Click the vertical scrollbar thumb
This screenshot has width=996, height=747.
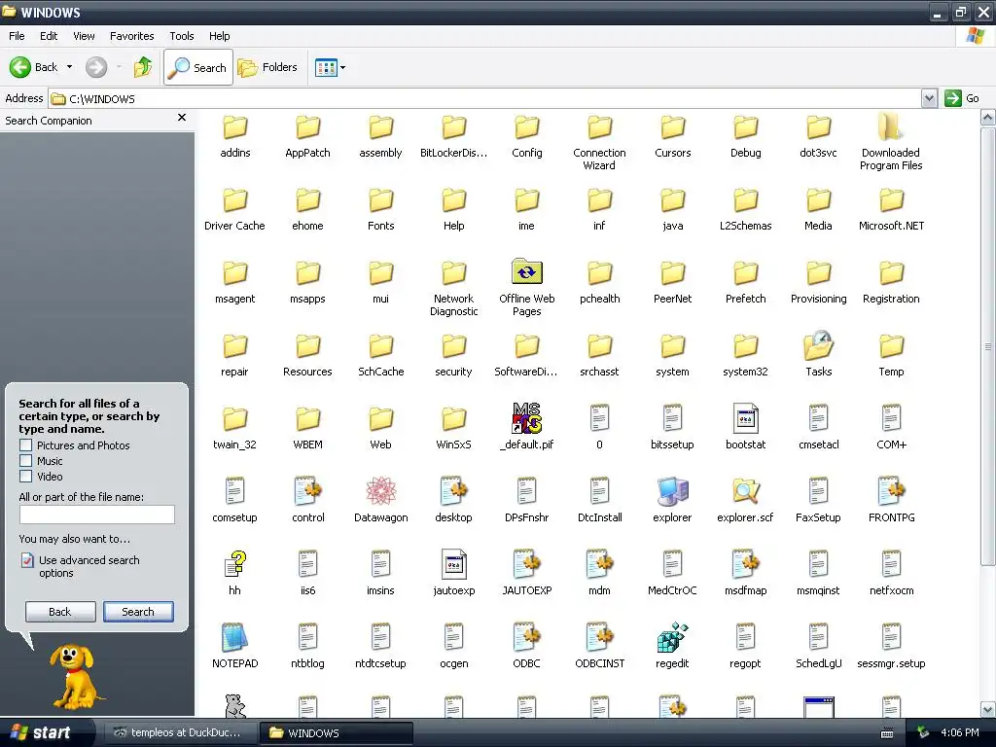988,346
